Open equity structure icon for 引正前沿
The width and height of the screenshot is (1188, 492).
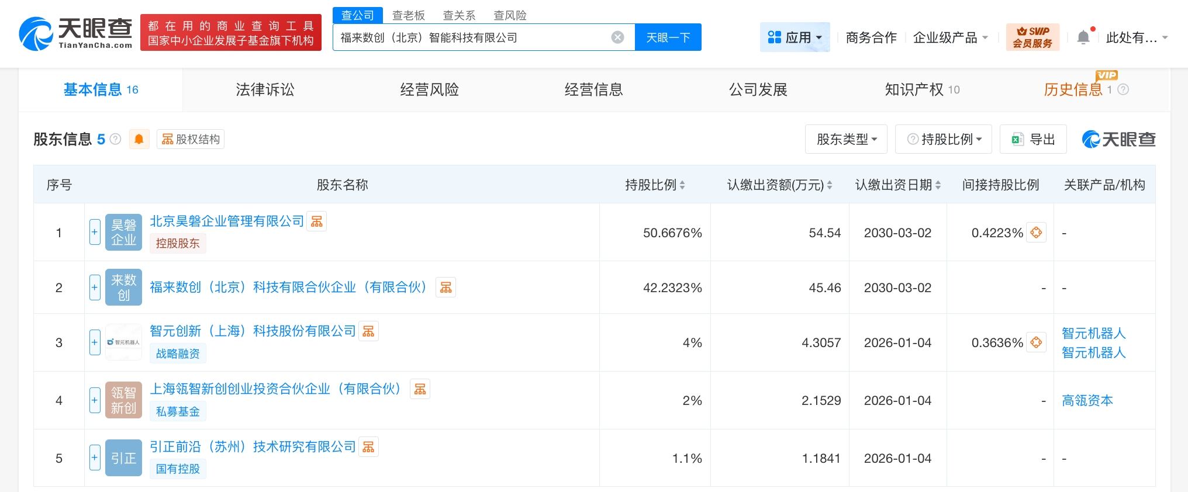(x=368, y=447)
